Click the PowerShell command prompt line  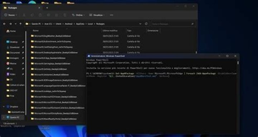coord(161,75)
